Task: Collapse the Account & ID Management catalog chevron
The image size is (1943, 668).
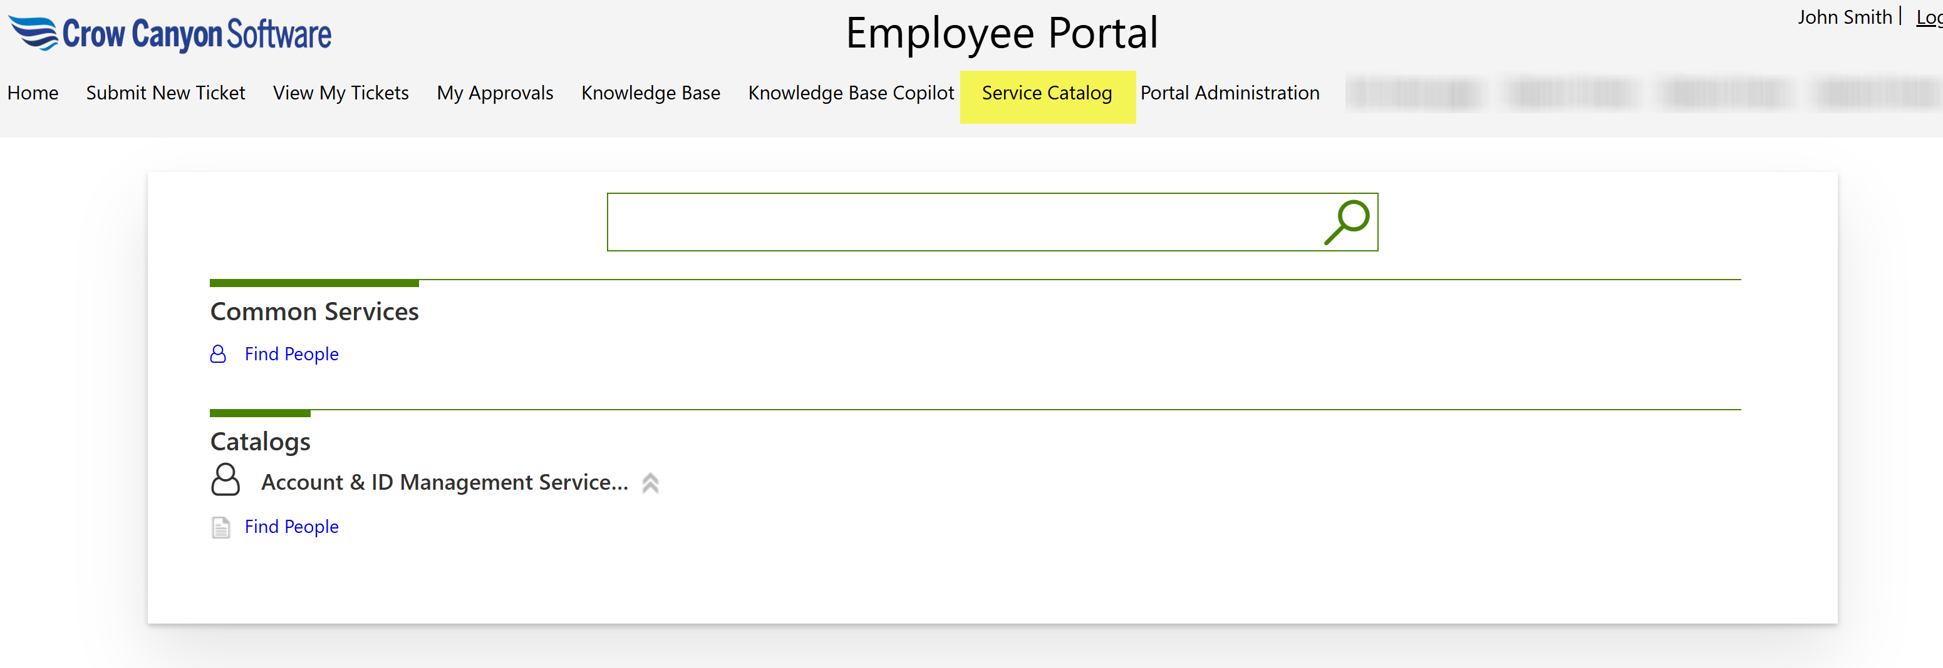Action: [x=650, y=483]
